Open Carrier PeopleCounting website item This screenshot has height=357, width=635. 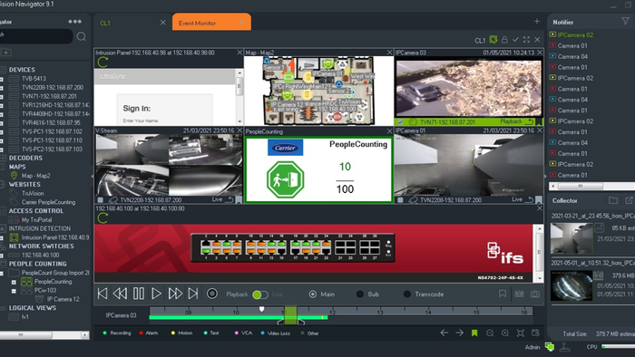coord(48,202)
